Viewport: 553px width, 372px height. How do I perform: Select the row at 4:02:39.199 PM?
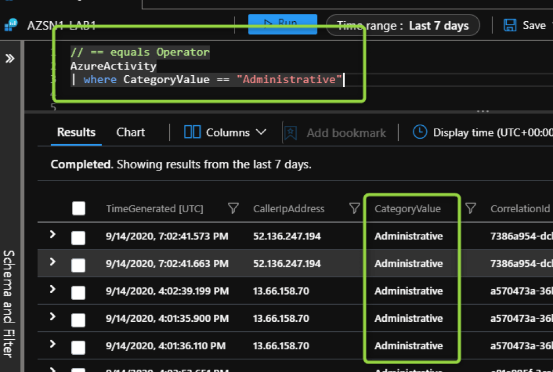[79, 293]
